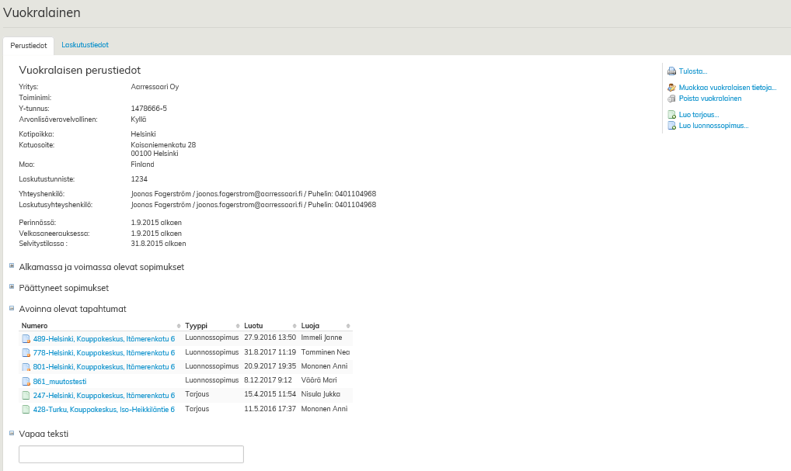Sort events by the Luotu column header

pos(253,326)
